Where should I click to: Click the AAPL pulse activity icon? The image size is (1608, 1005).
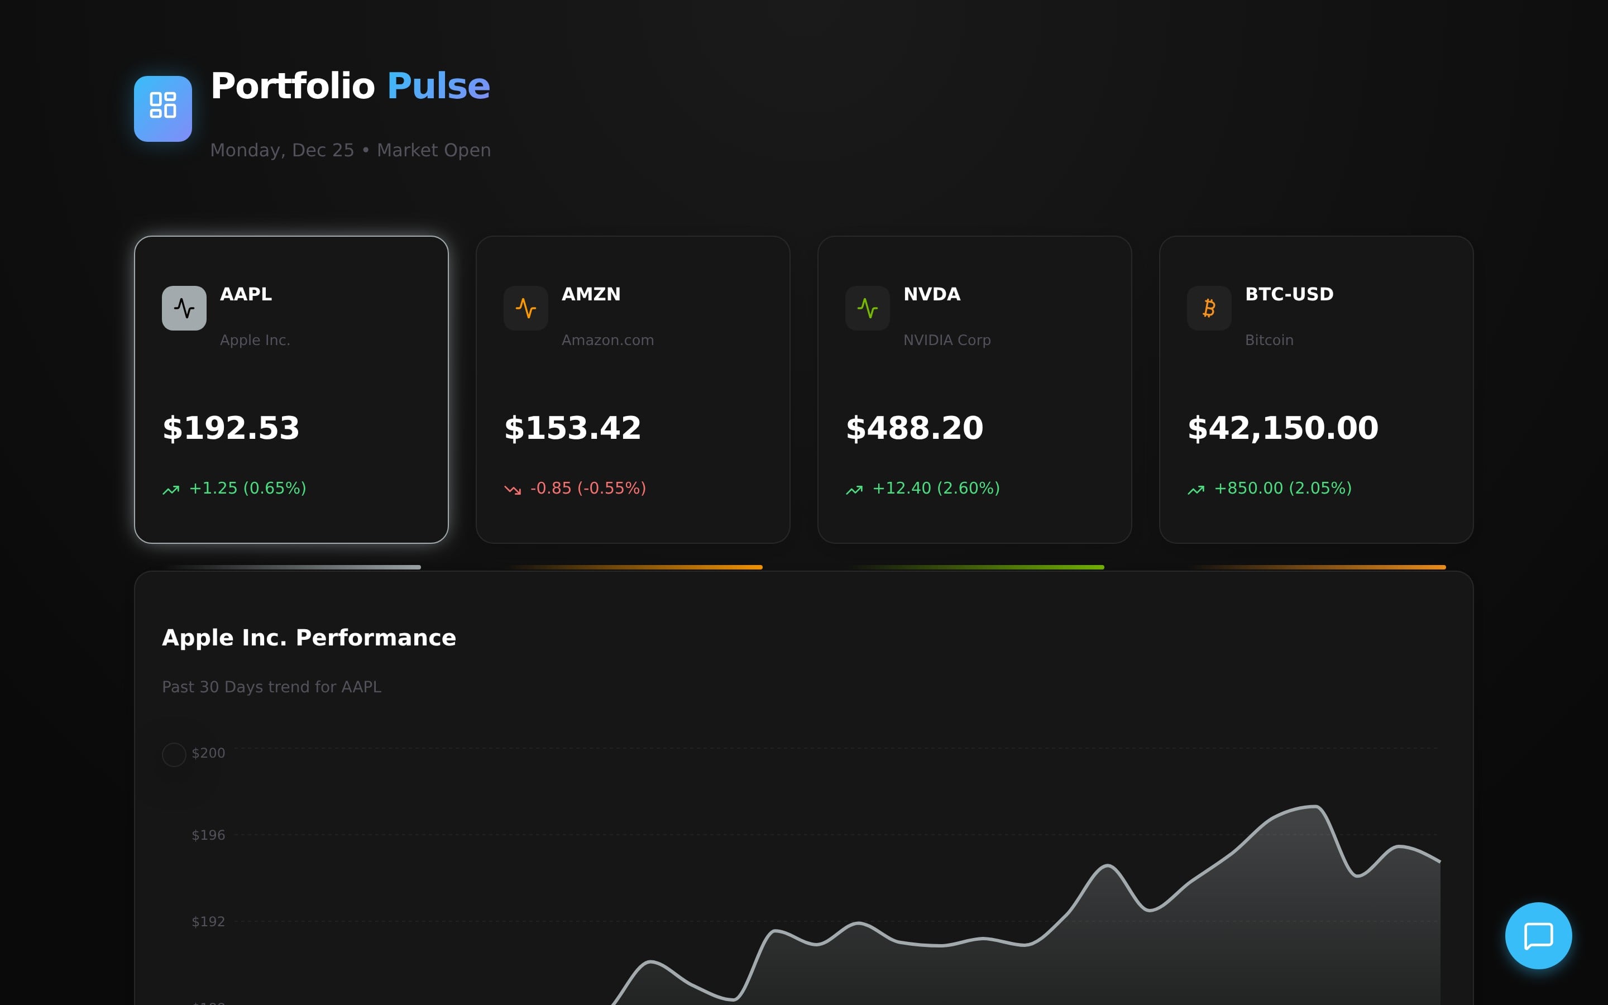[184, 308]
